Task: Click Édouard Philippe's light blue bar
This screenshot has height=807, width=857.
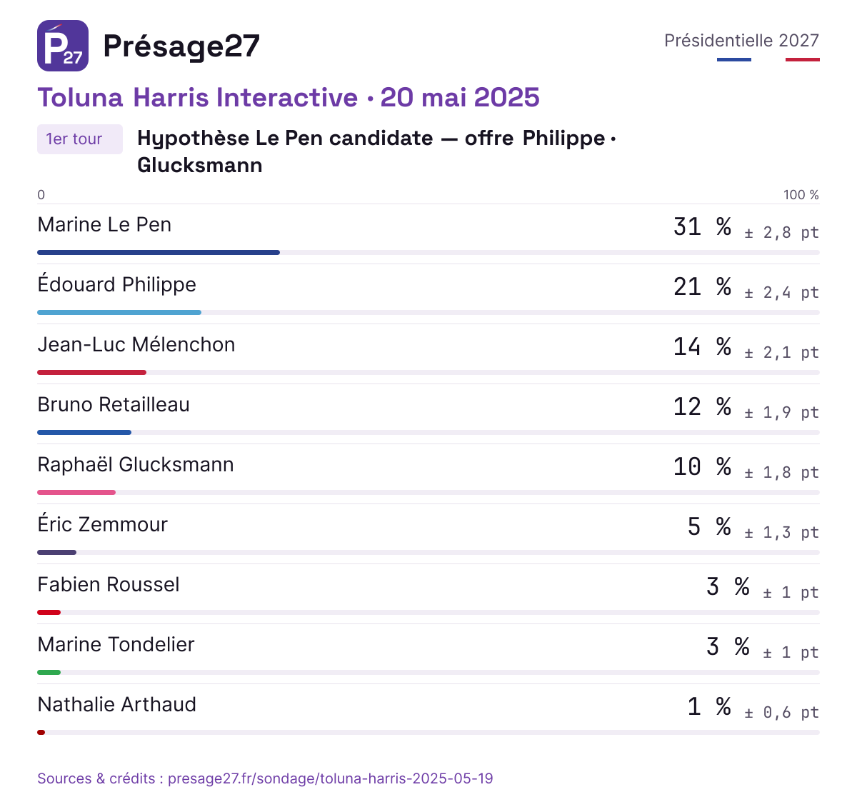Action: coord(119,312)
